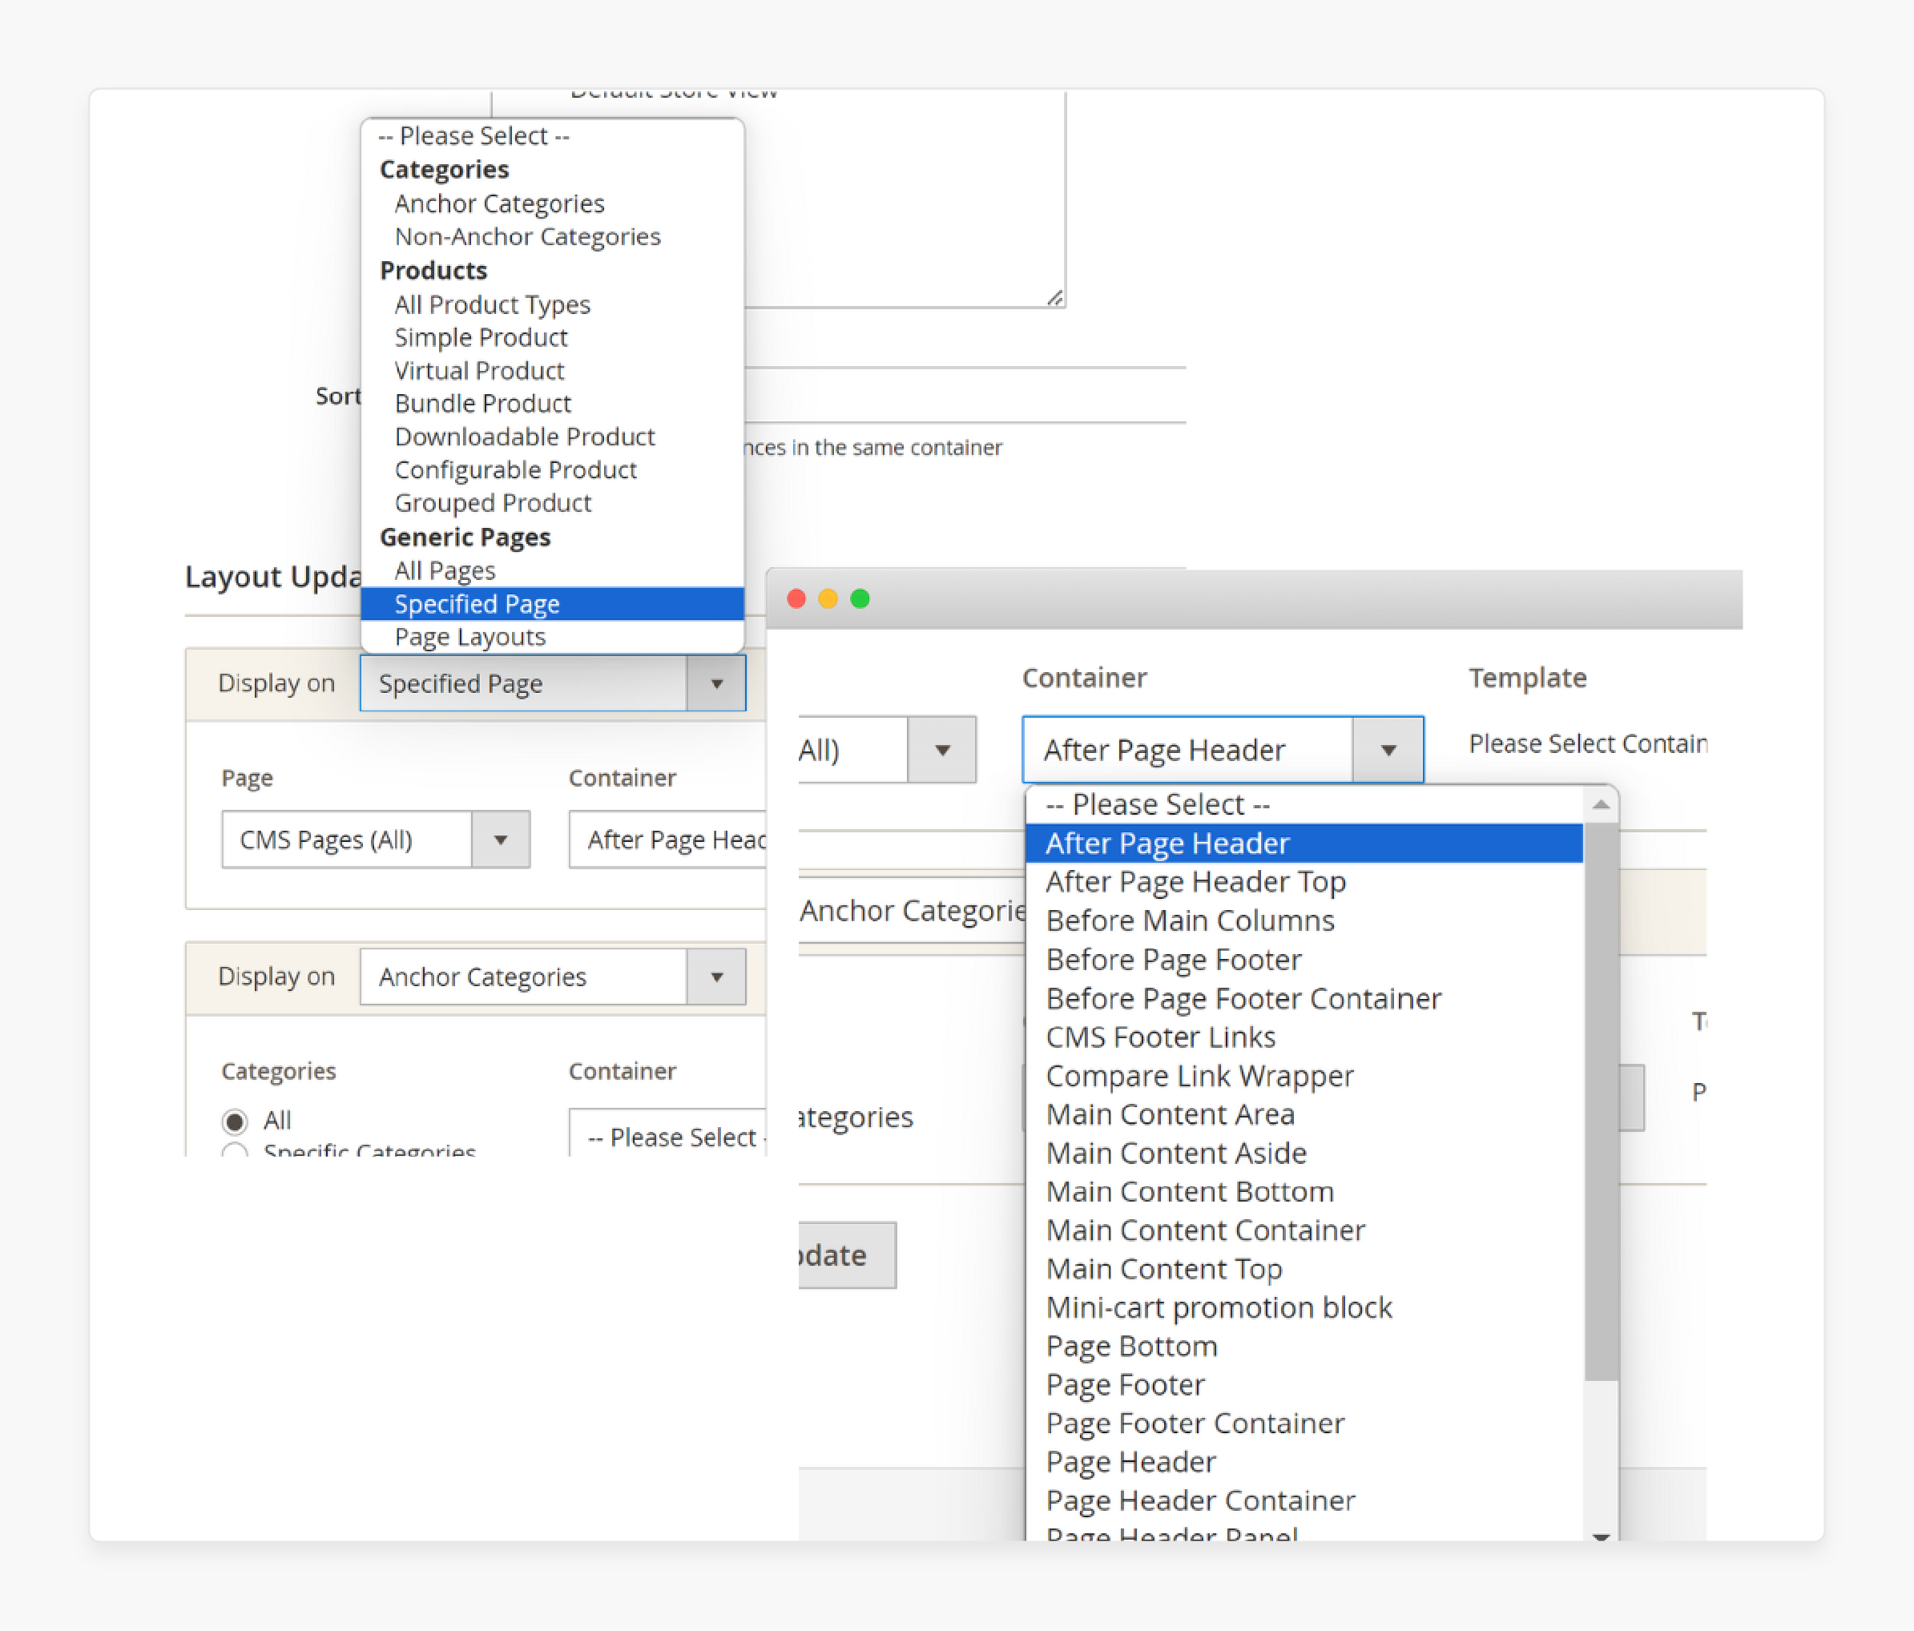Click the yellow minimize button of front window

pos(828,598)
